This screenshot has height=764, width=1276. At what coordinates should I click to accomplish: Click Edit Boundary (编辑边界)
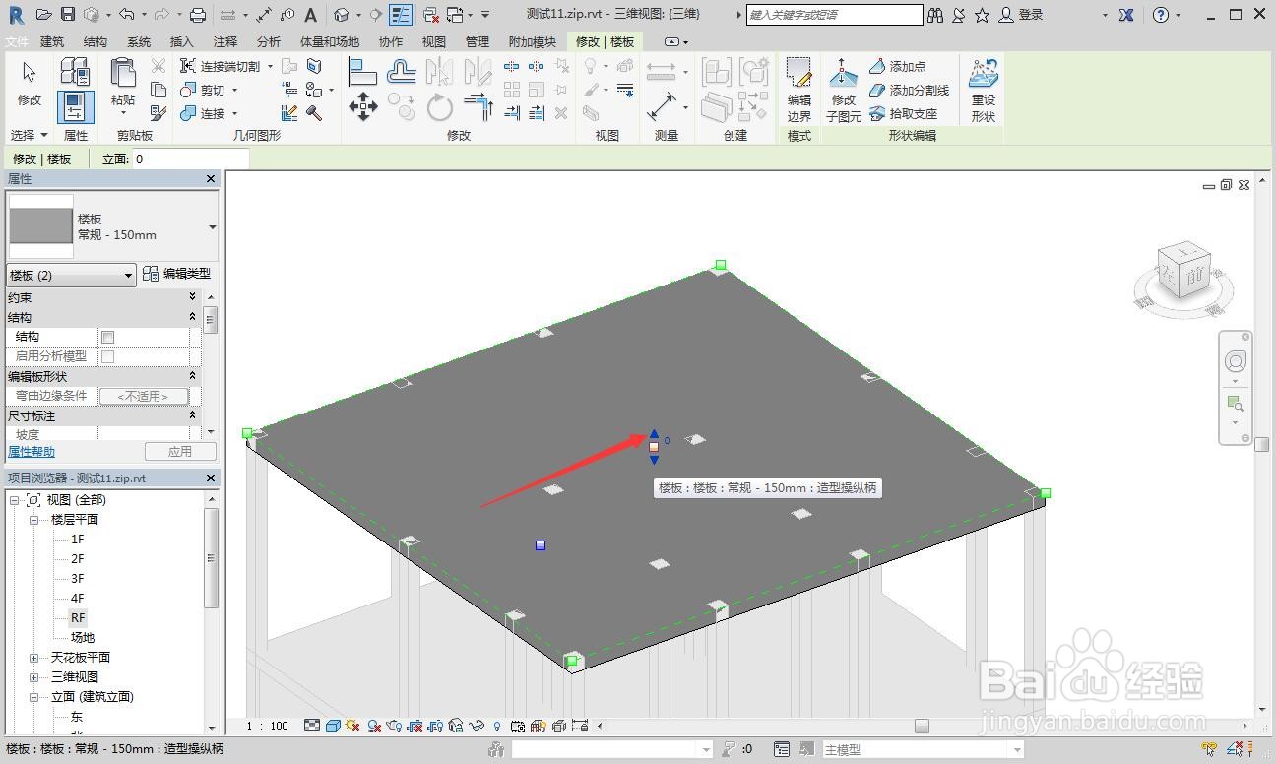[798, 90]
